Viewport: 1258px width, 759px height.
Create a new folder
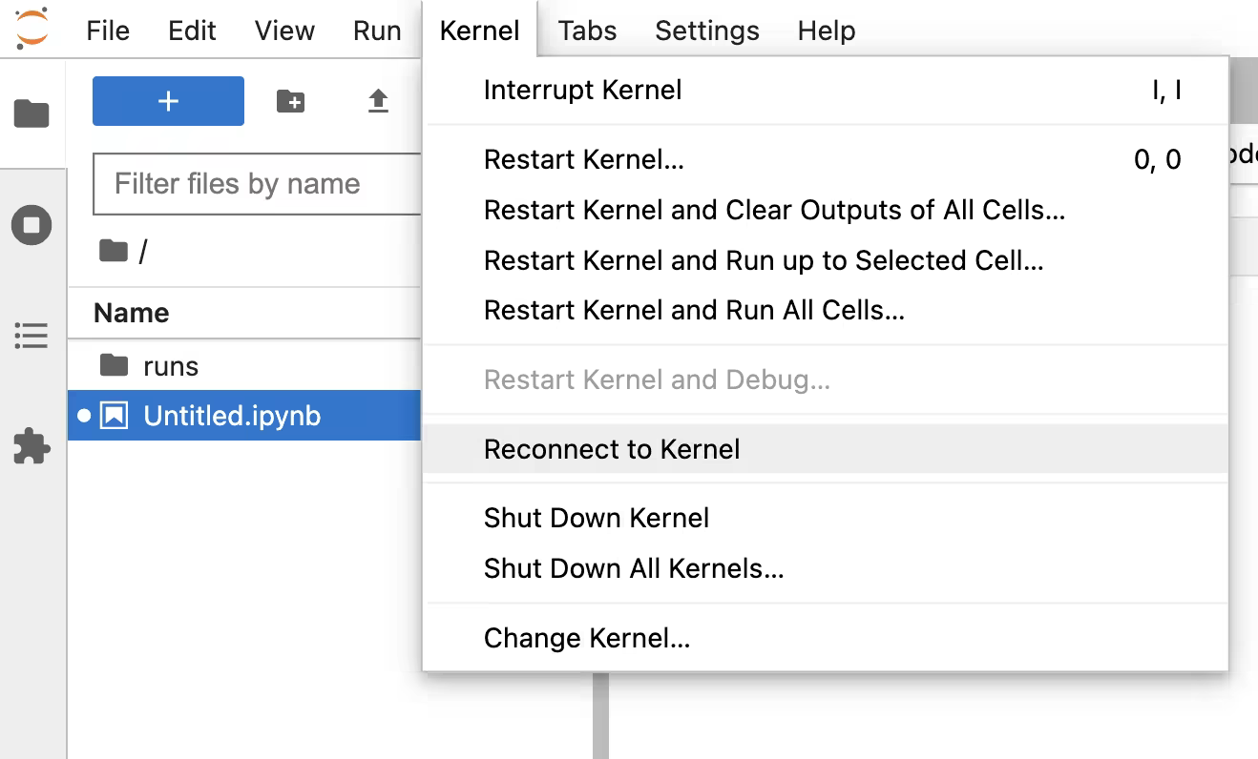coord(290,101)
